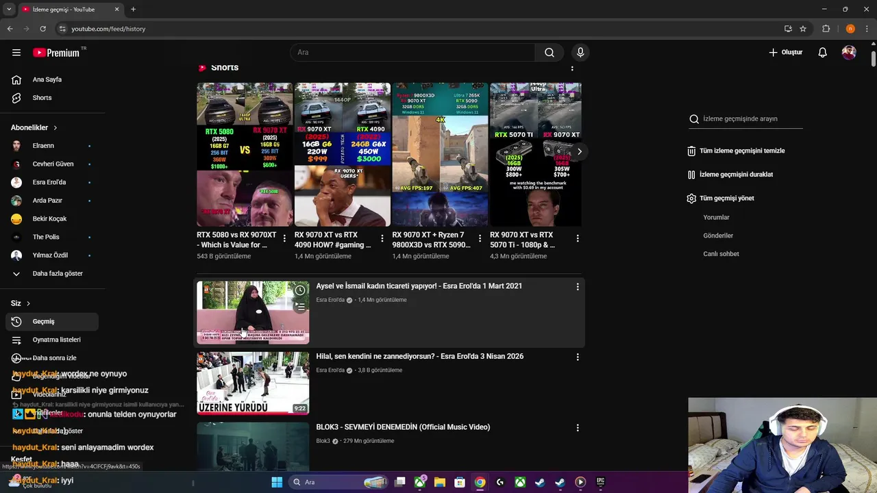Play RX 9070 XT + Ryzen 7 short
Screen dimensions: 877x493
pyautogui.click(x=440, y=155)
